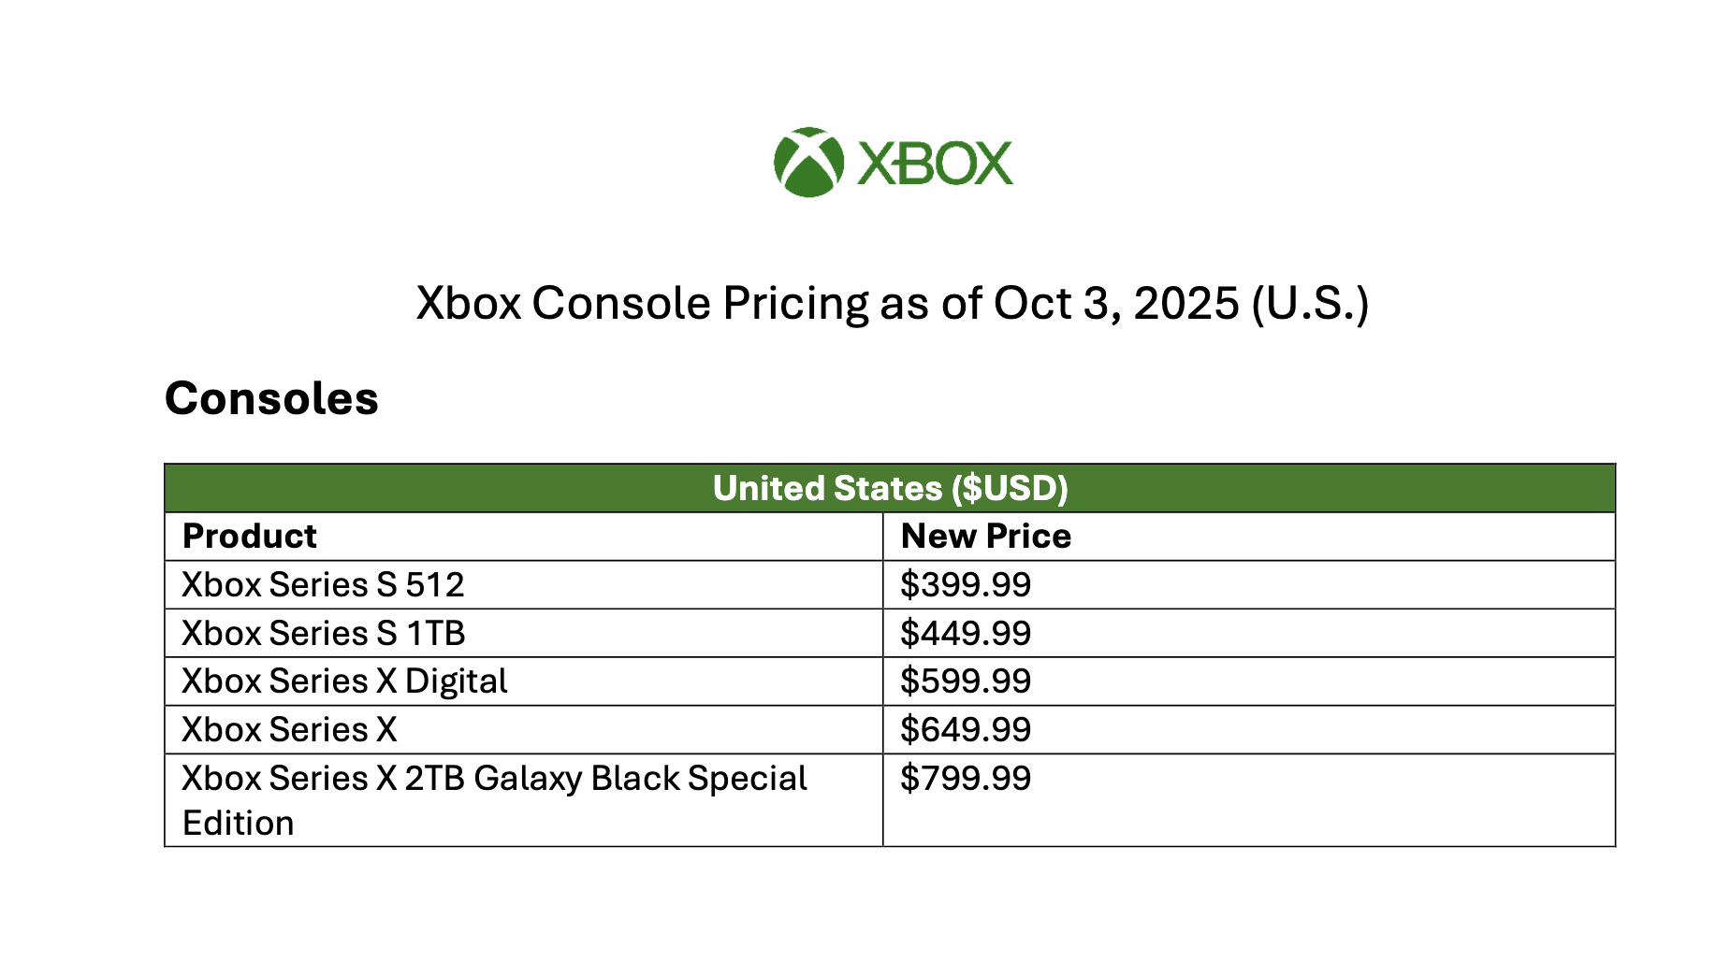Viewport: 1716px width, 961px height.
Task: Click the United States ($USD) header
Action: tap(890, 488)
